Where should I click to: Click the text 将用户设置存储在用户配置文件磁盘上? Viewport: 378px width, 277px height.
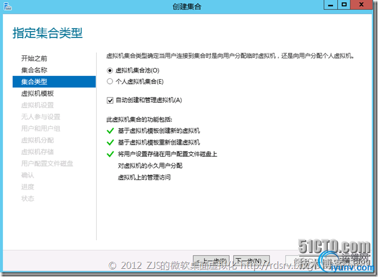tap(167, 154)
